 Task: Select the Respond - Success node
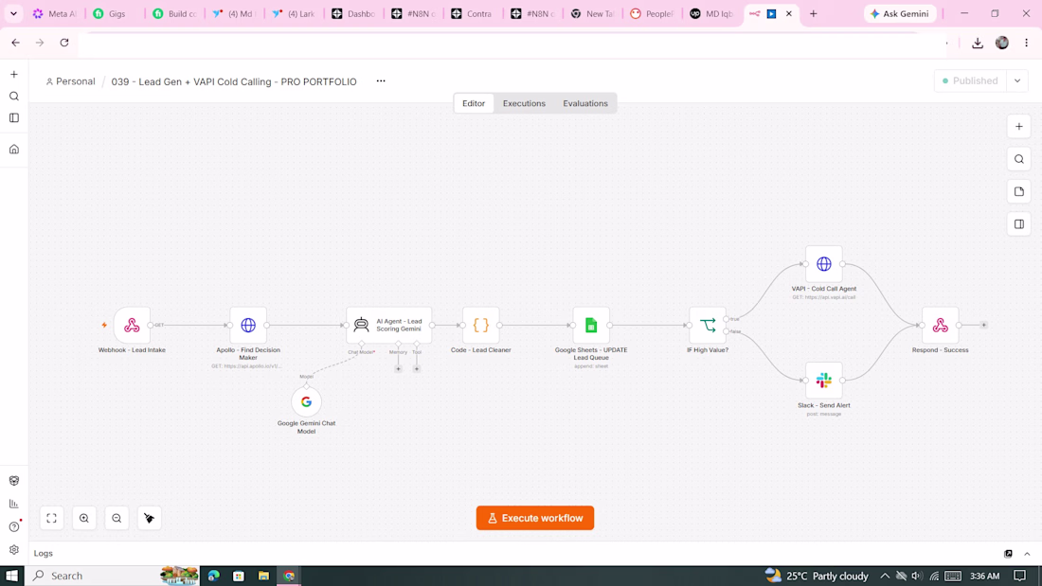pos(940,325)
